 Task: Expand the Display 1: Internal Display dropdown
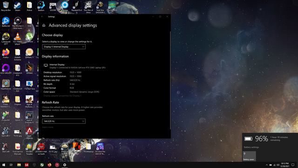click(x=64, y=47)
